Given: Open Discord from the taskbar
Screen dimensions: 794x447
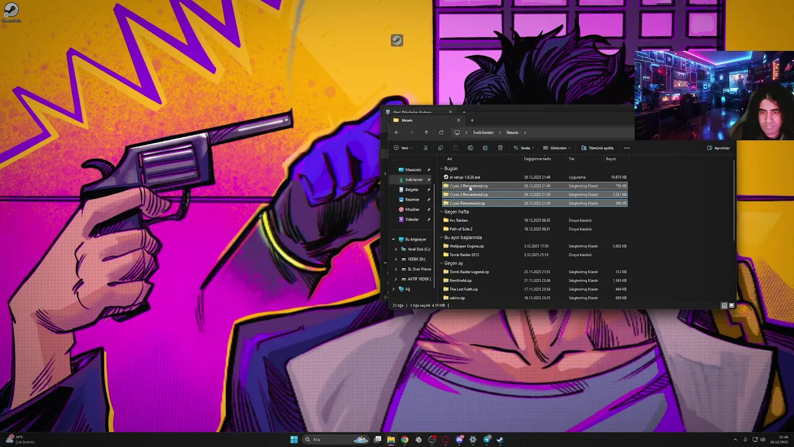Looking at the screenshot, I should click(x=459, y=440).
